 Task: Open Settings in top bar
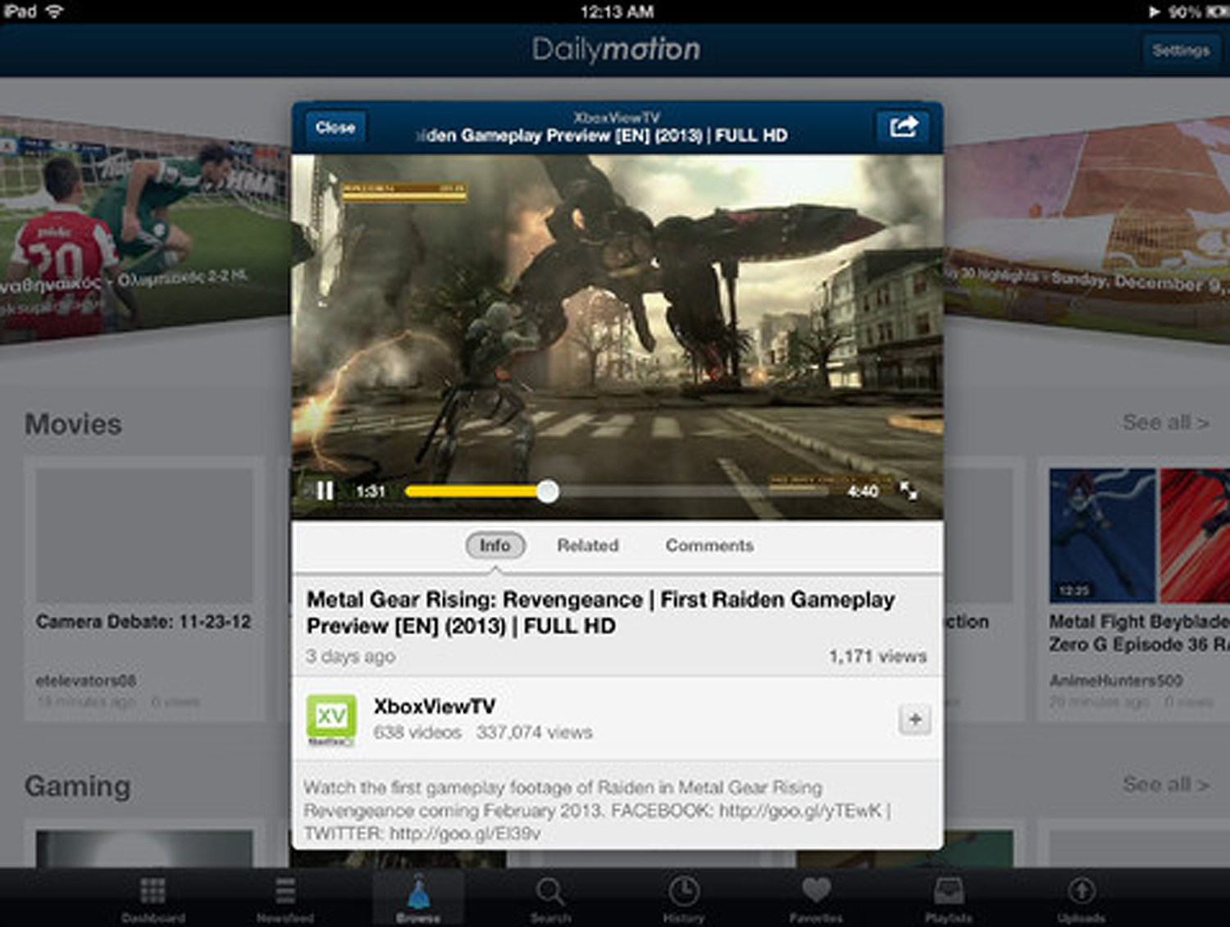point(1180,50)
